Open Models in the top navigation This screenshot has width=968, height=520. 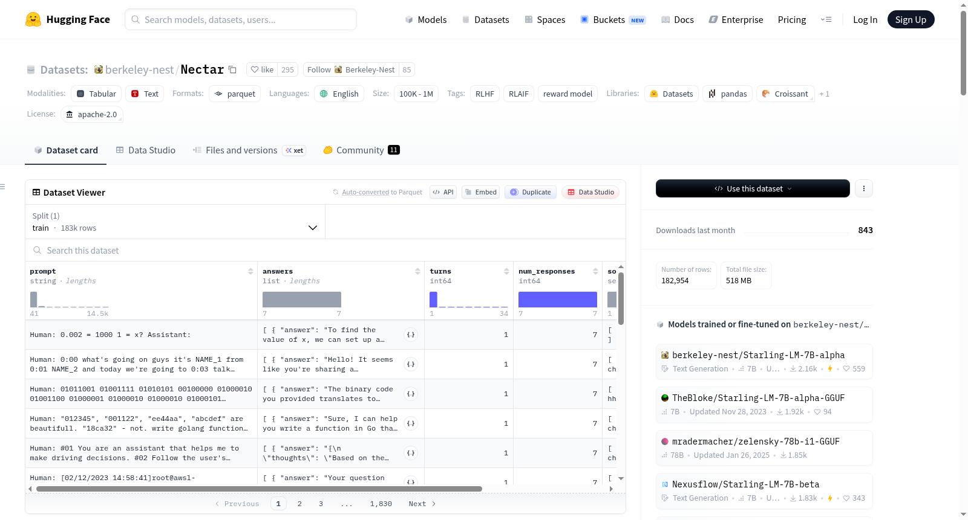tap(426, 20)
